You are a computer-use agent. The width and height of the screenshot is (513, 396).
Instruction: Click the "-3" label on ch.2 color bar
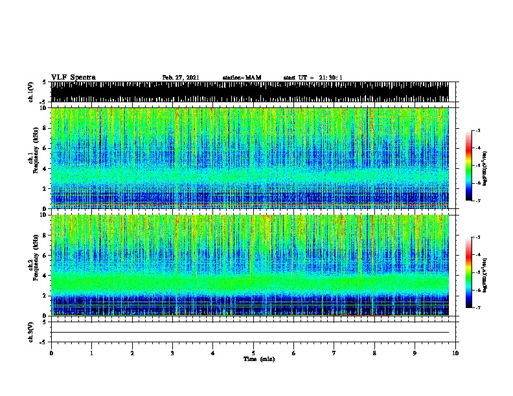tap(477, 237)
